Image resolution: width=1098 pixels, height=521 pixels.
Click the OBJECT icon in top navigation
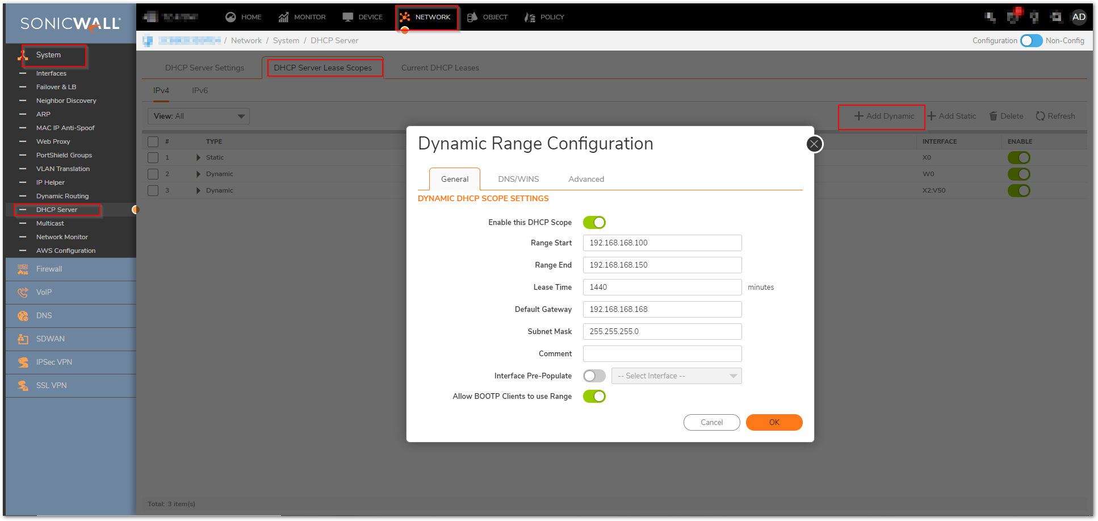click(472, 17)
